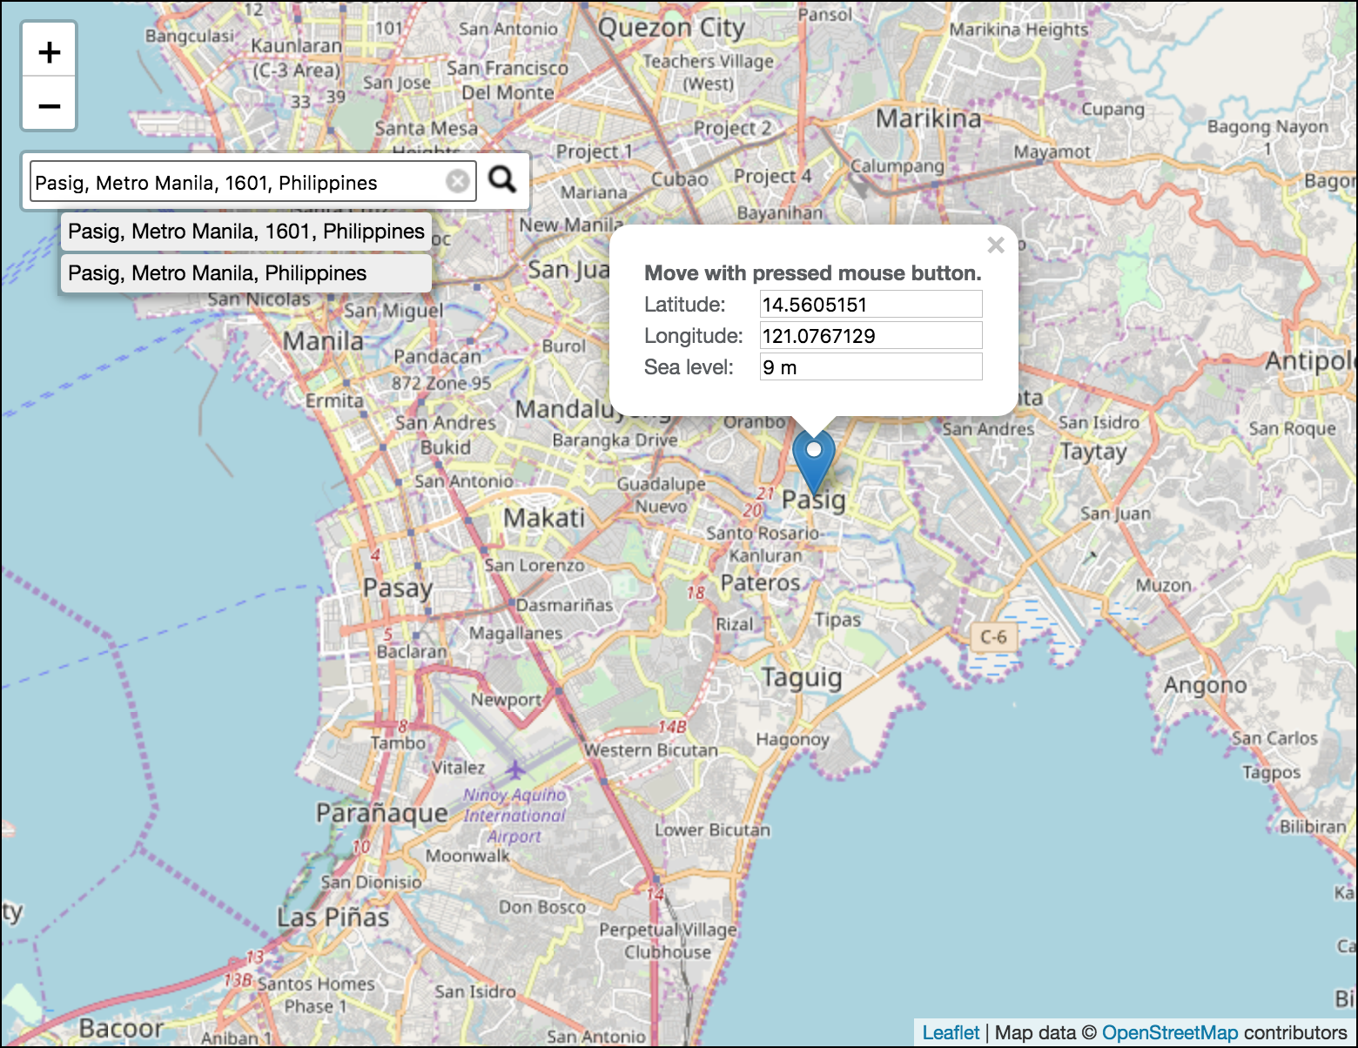Select 'Pasig, Metro Manila, 1601, Philippines' suggestion
The image size is (1358, 1048).
tap(246, 232)
